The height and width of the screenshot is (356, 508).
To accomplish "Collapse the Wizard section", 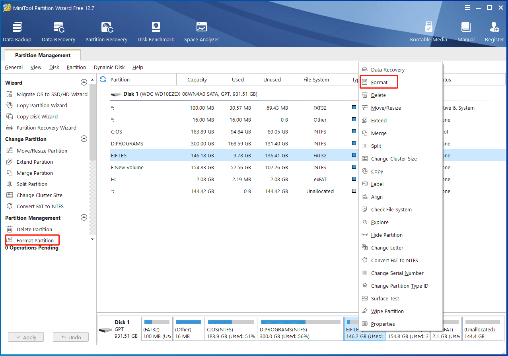I will 84,83.
